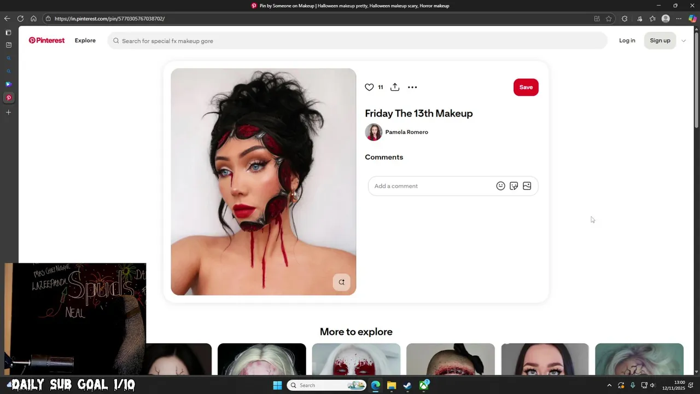Open the emoji picker in comment box
The width and height of the screenshot is (700, 394).
click(x=500, y=186)
